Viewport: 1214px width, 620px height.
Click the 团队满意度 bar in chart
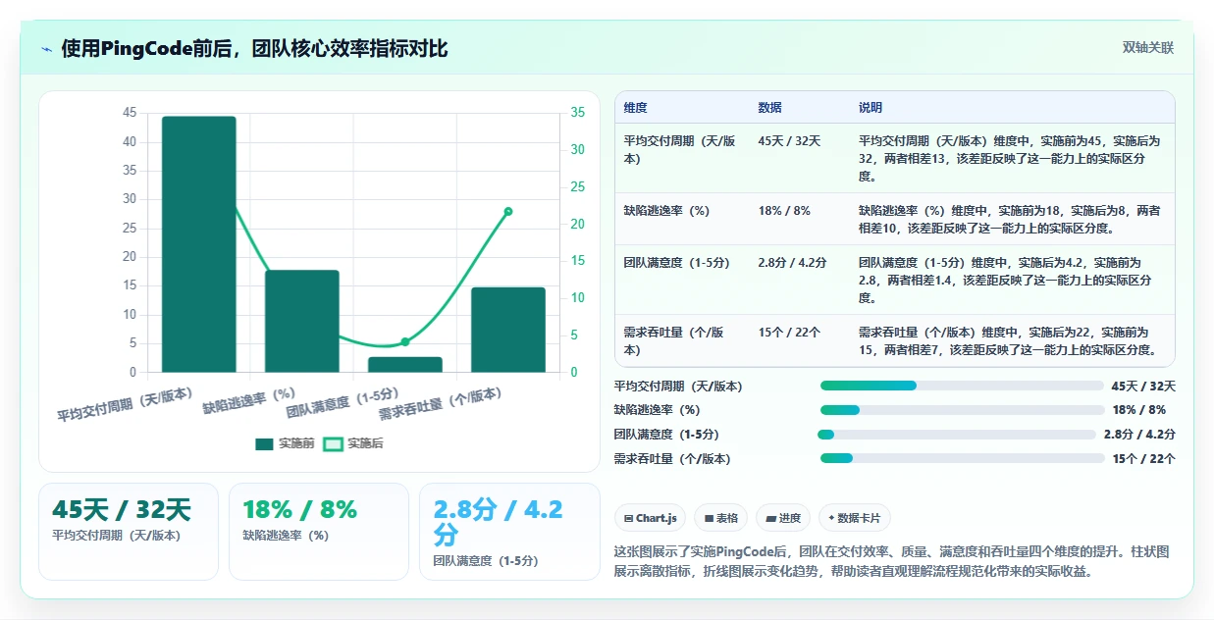pos(405,364)
